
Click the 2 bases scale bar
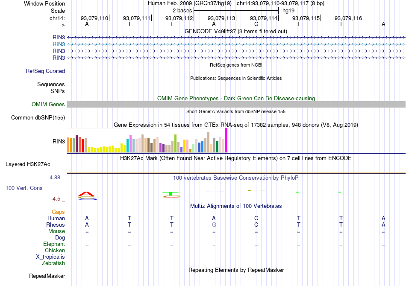tap(236, 11)
